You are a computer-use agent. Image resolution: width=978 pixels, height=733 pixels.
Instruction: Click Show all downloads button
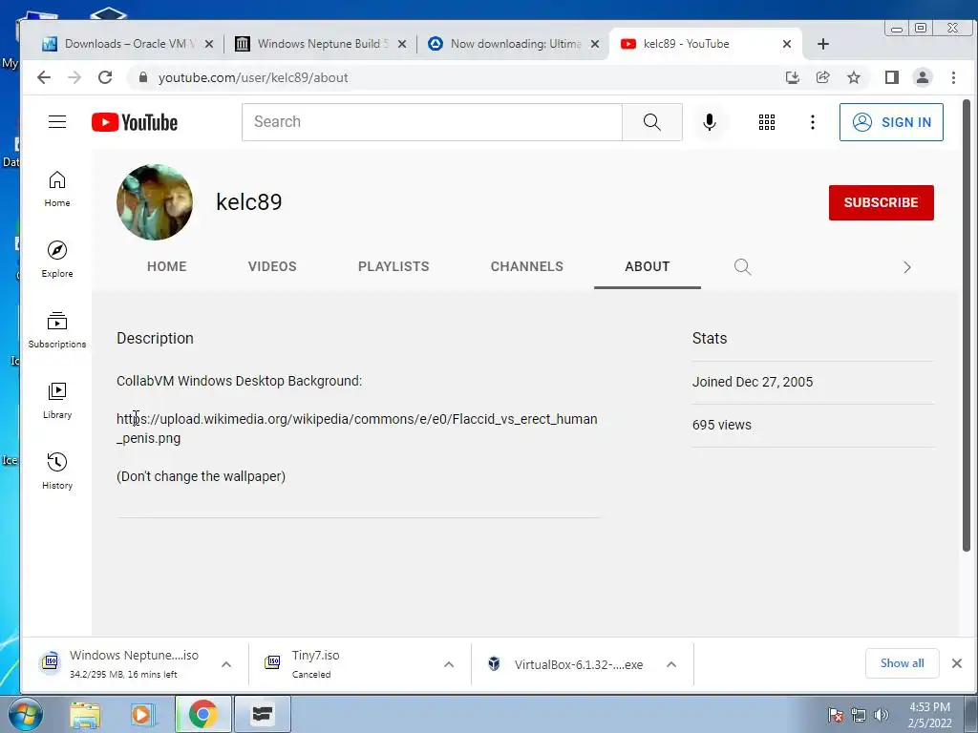[x=902, y=663]
